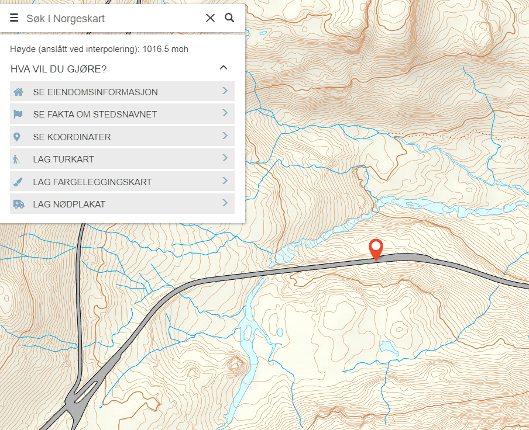Click the hiker icon beside LAG TURKART
Screen dimensions: 529x430
(16, 159)
